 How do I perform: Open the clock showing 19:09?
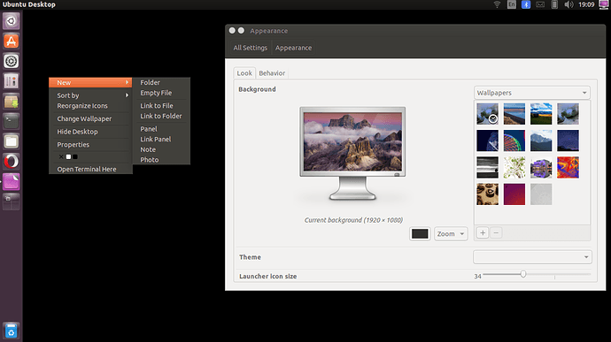pyautogui.click(x=586, y=4)
